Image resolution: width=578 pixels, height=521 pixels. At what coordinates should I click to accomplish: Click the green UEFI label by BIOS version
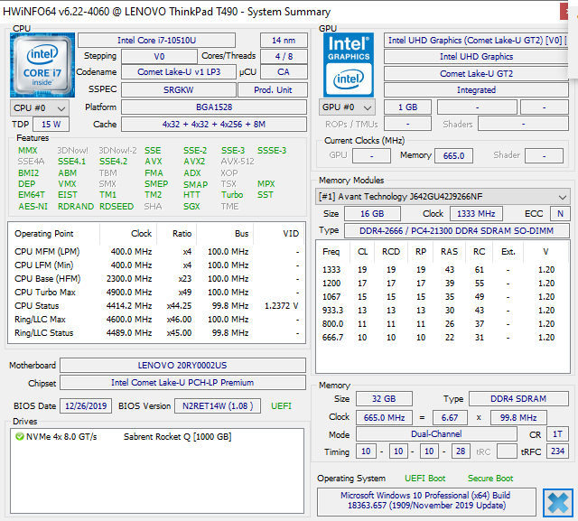click(281, 406)
